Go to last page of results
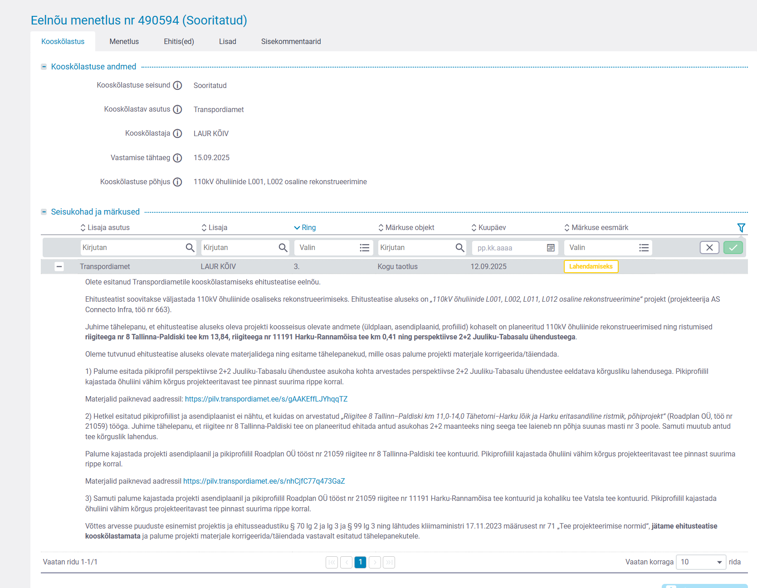Viewport: 757px width, 588px height. [389, 563]
